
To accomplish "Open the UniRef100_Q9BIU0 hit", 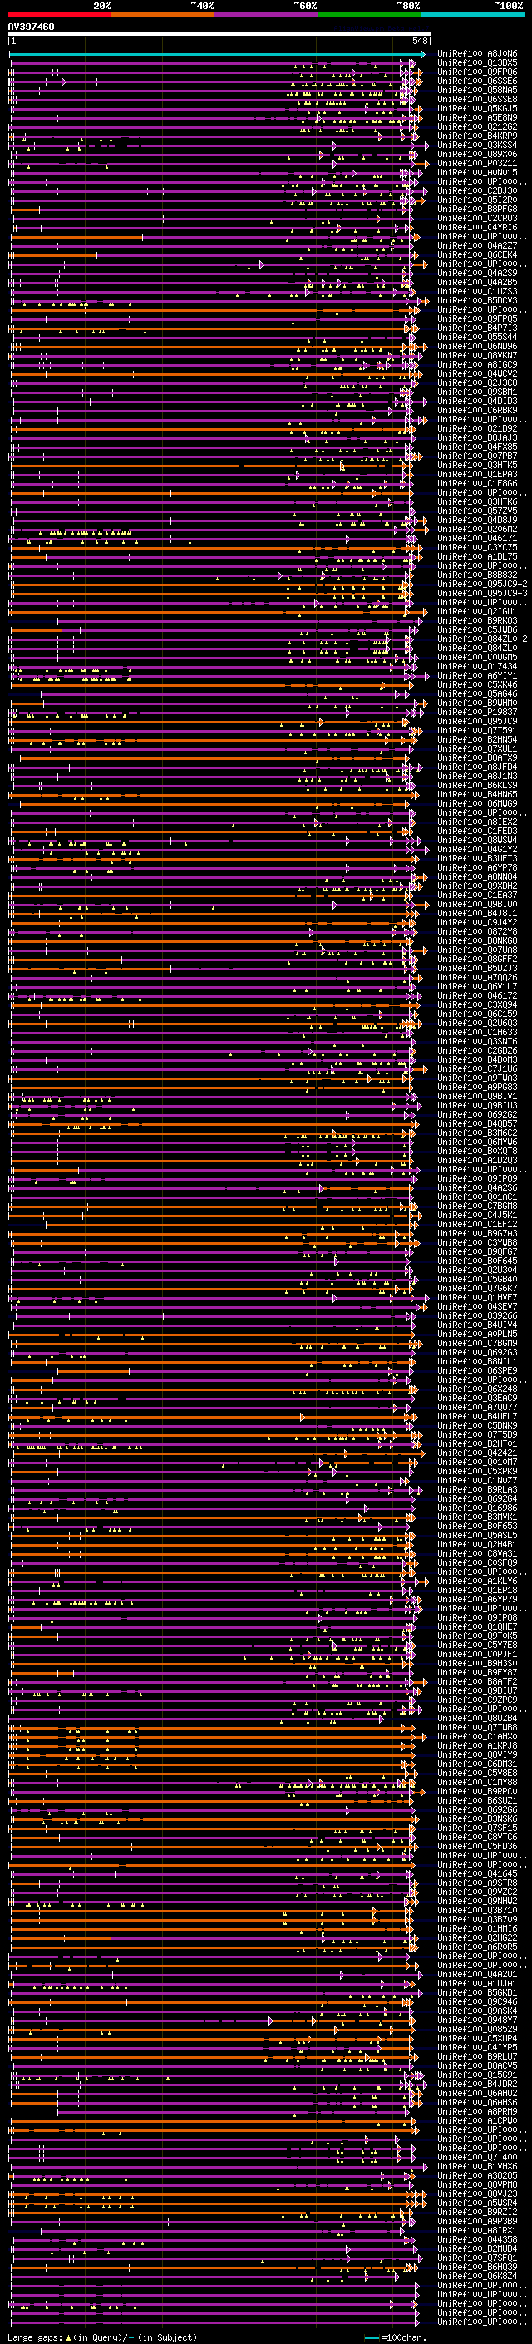I will point(477,904).
